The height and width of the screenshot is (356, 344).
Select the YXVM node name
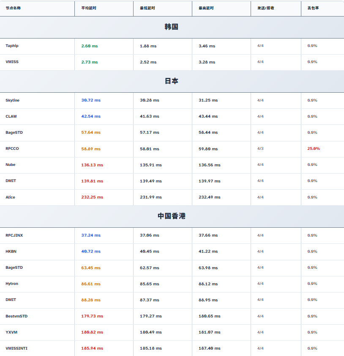11,332
